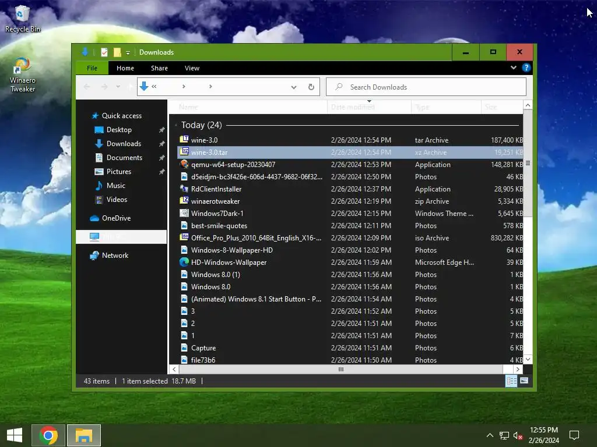Screen dimensions: 597x447
Task: Select the wine-3.0 tar archive icon
Action: point(184,140)
